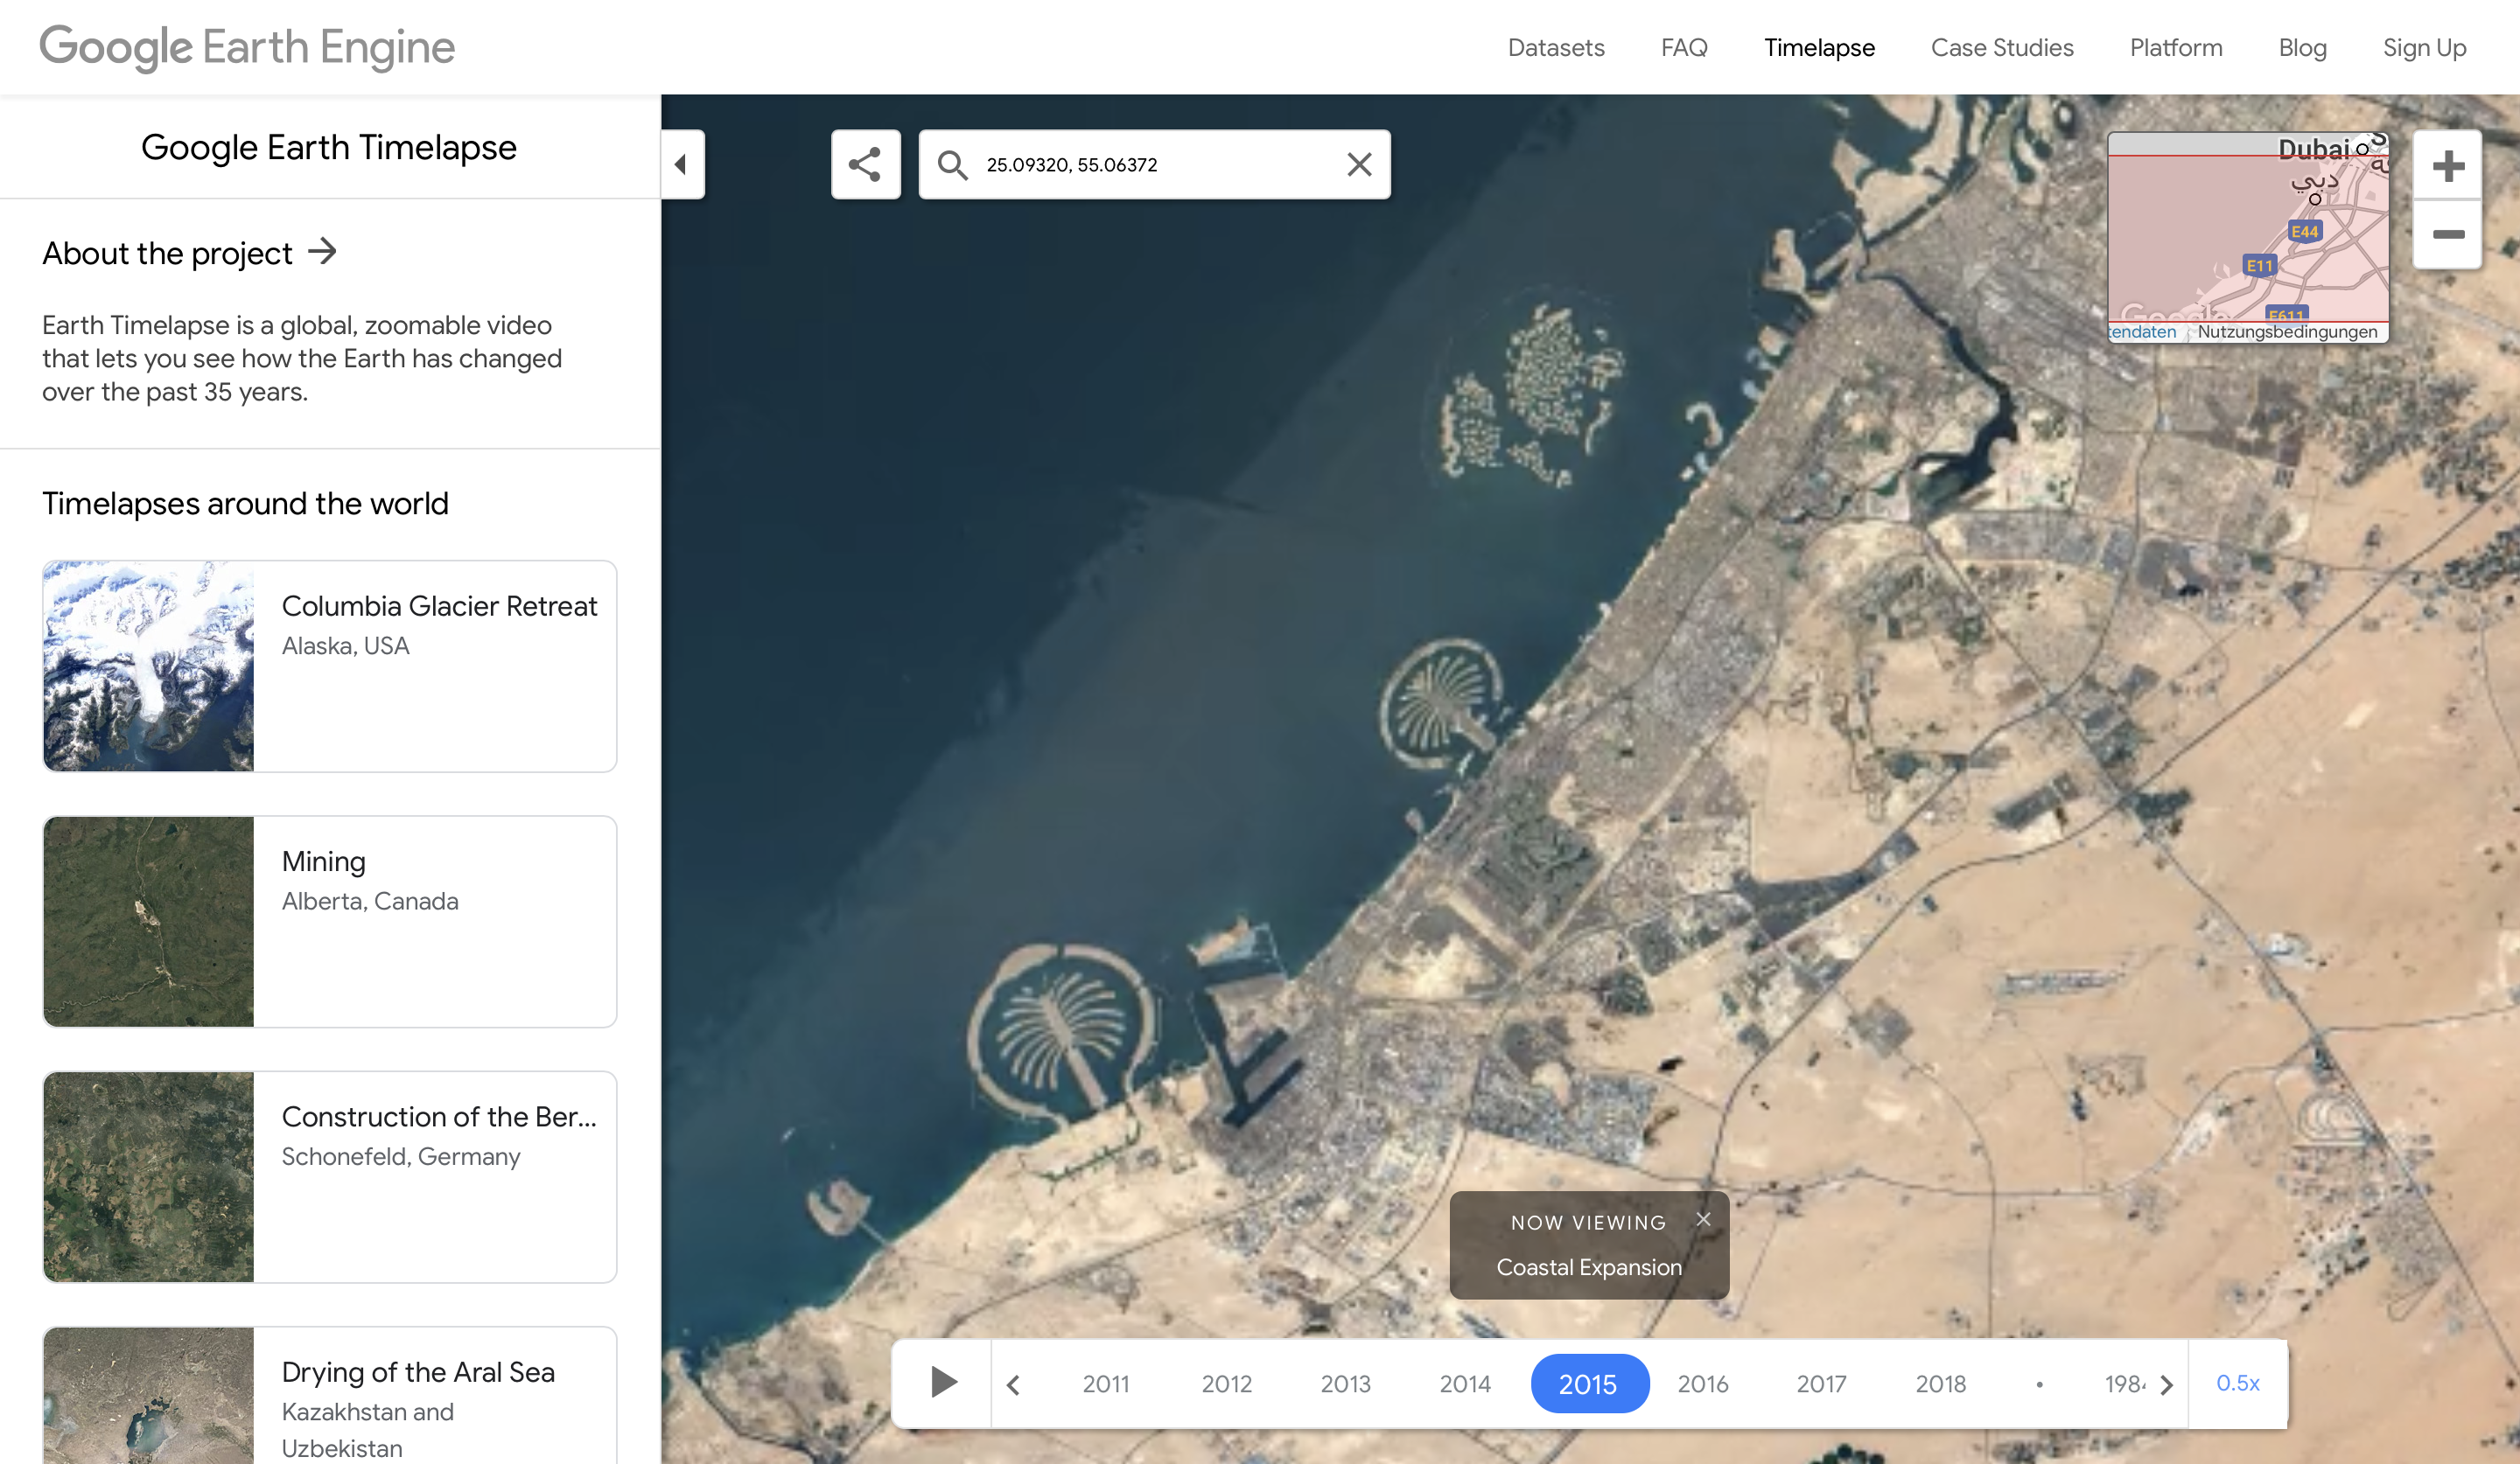Click the search magnifier icon
Screen dimensions: 2520x1464
(x=952, y=165)
